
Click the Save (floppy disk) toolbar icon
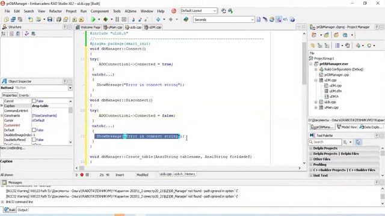click(50, 19)
